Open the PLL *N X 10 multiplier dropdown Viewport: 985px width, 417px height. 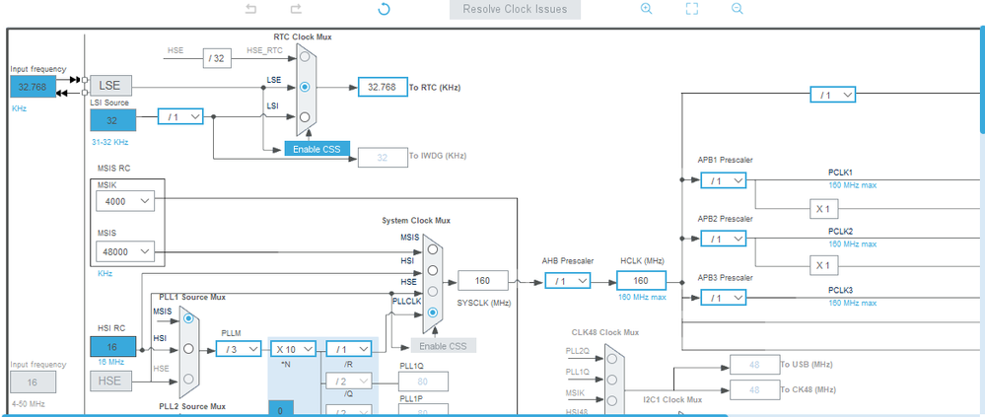click(294, 349)
